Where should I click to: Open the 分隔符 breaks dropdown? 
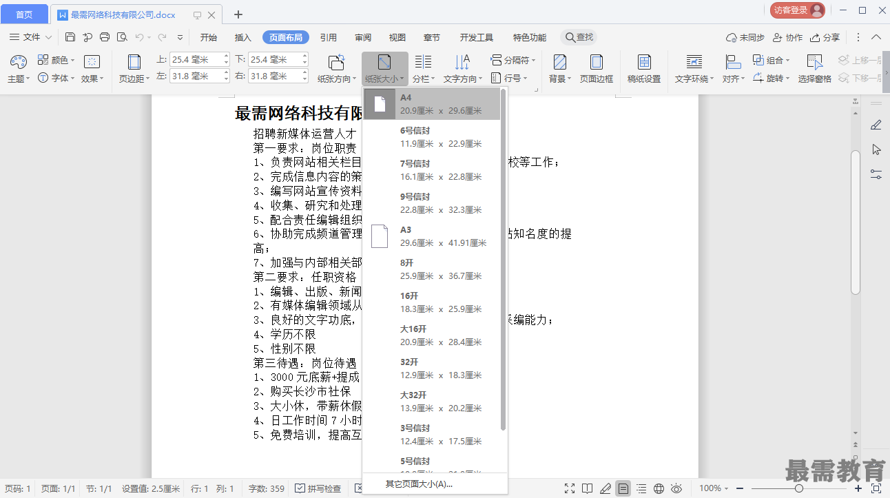(x=513, y=61)
